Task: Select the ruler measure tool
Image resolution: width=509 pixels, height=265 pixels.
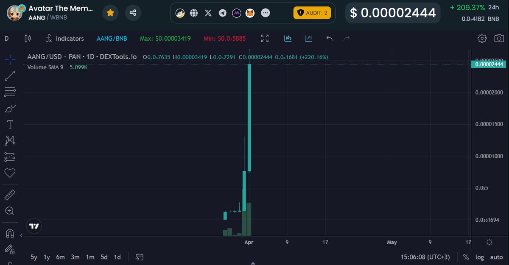Action: [x=10, y=195]
